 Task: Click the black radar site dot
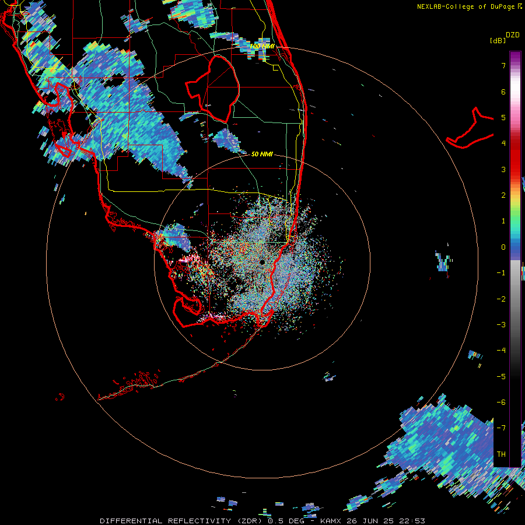click(x=262, y=262)
